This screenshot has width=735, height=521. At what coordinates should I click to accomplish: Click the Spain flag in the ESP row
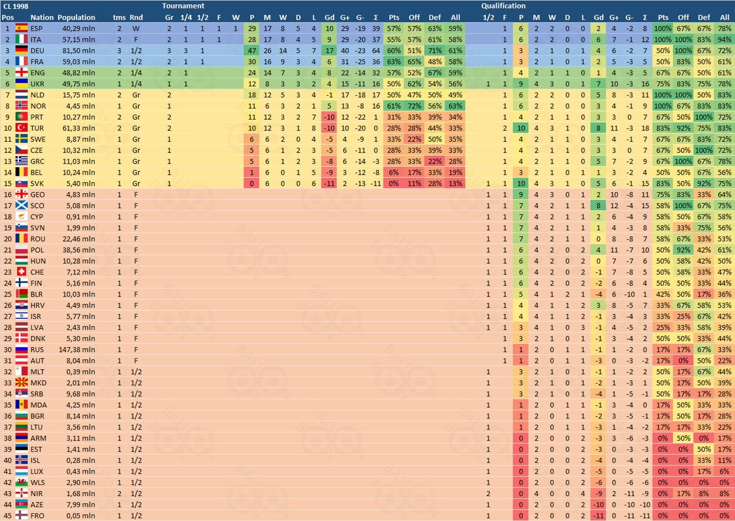pos(22,28)
